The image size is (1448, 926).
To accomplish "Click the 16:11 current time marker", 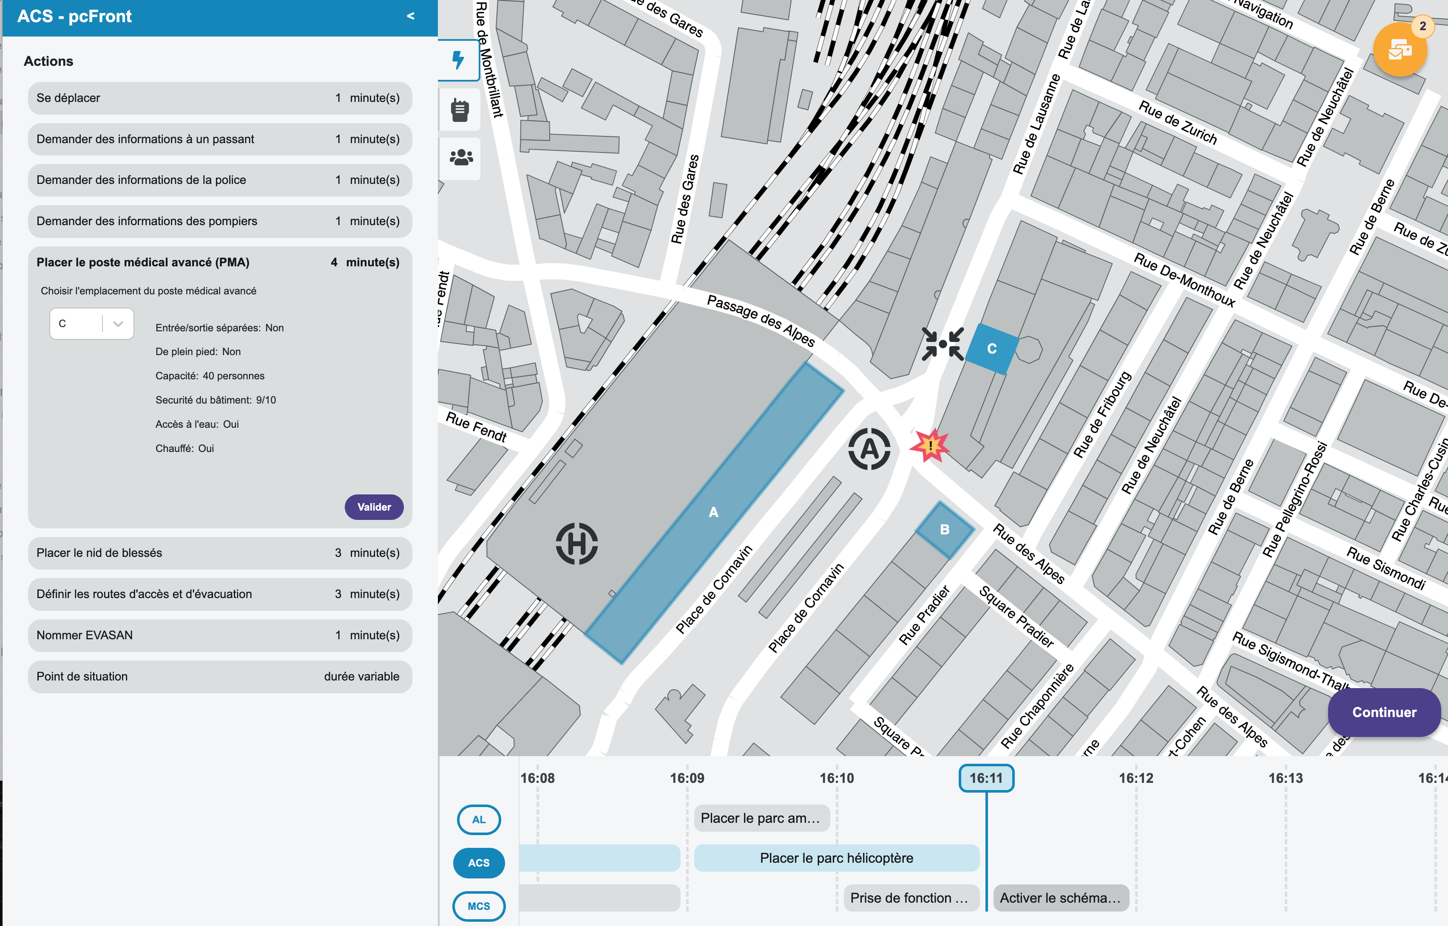I will (986, 778).
